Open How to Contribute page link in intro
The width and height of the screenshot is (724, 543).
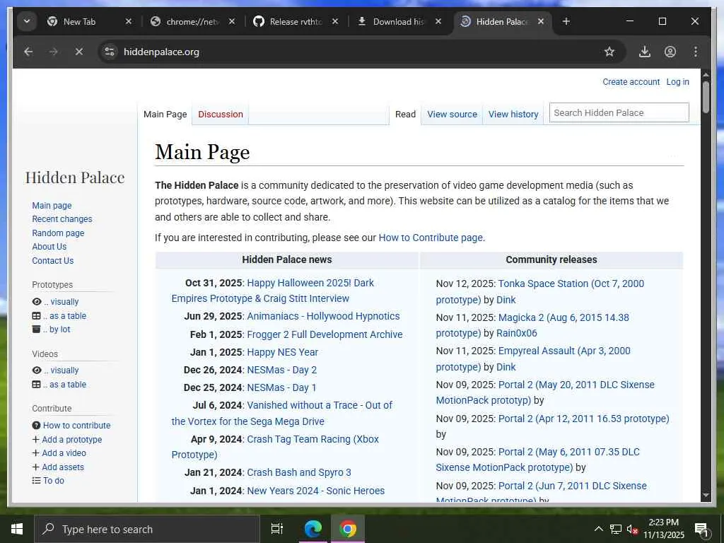(x=431, y=238)
